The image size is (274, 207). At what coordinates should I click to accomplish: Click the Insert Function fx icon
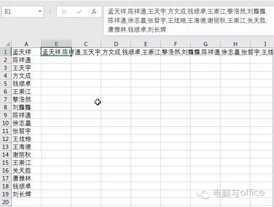(94, 12)
